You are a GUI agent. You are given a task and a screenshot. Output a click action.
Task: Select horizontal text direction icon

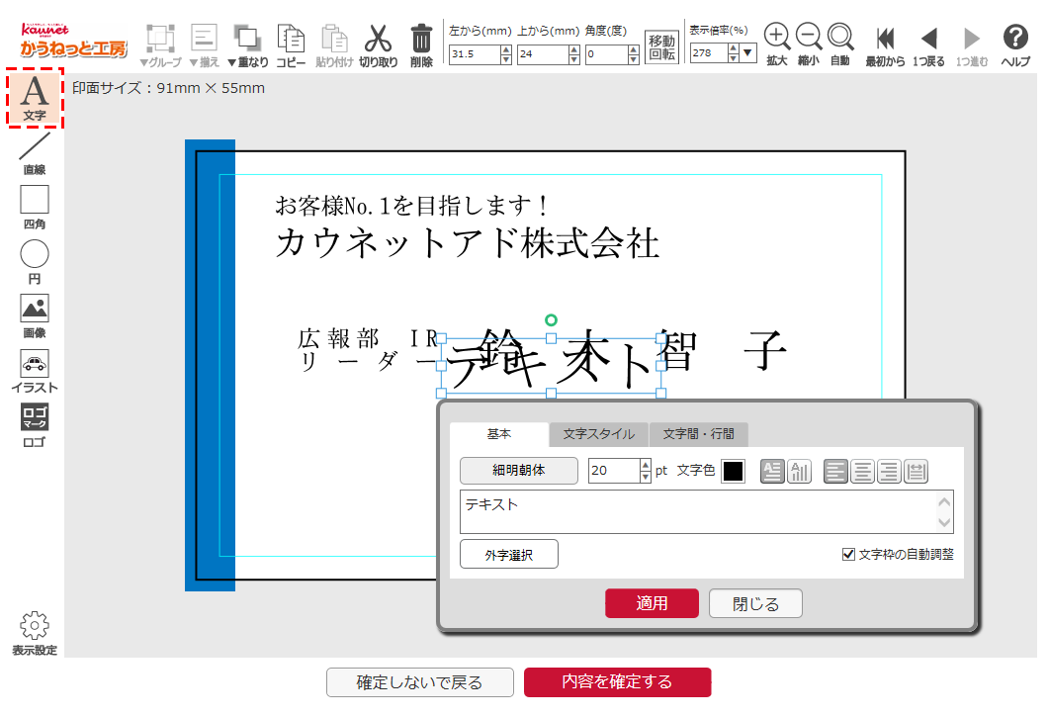point(772,472)
